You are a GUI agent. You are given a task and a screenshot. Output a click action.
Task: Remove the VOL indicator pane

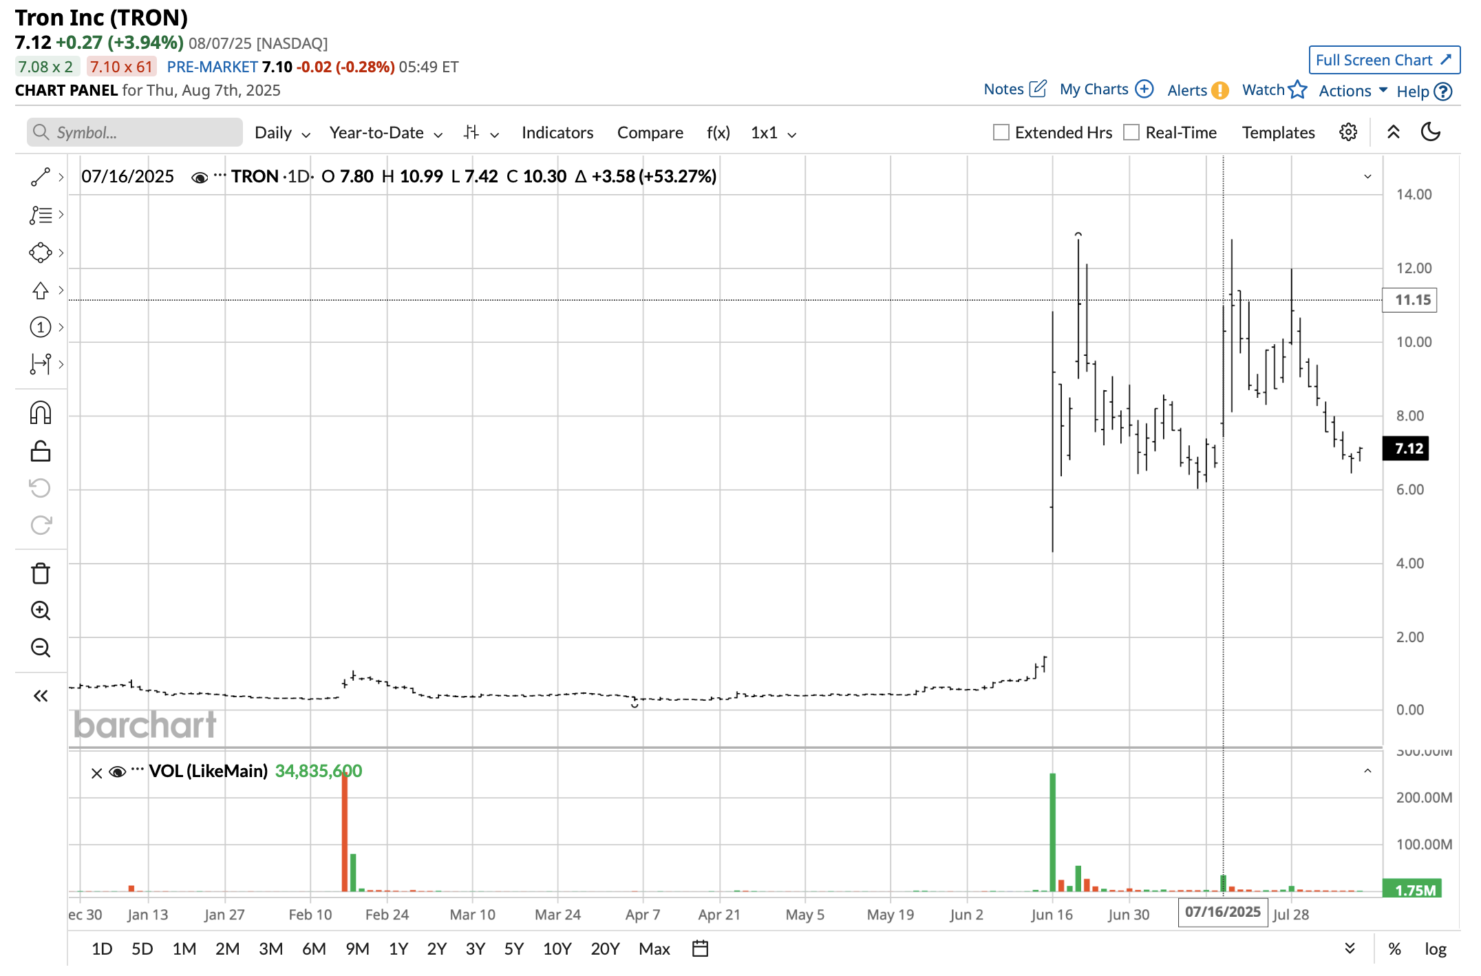click(x=97, y=773)
